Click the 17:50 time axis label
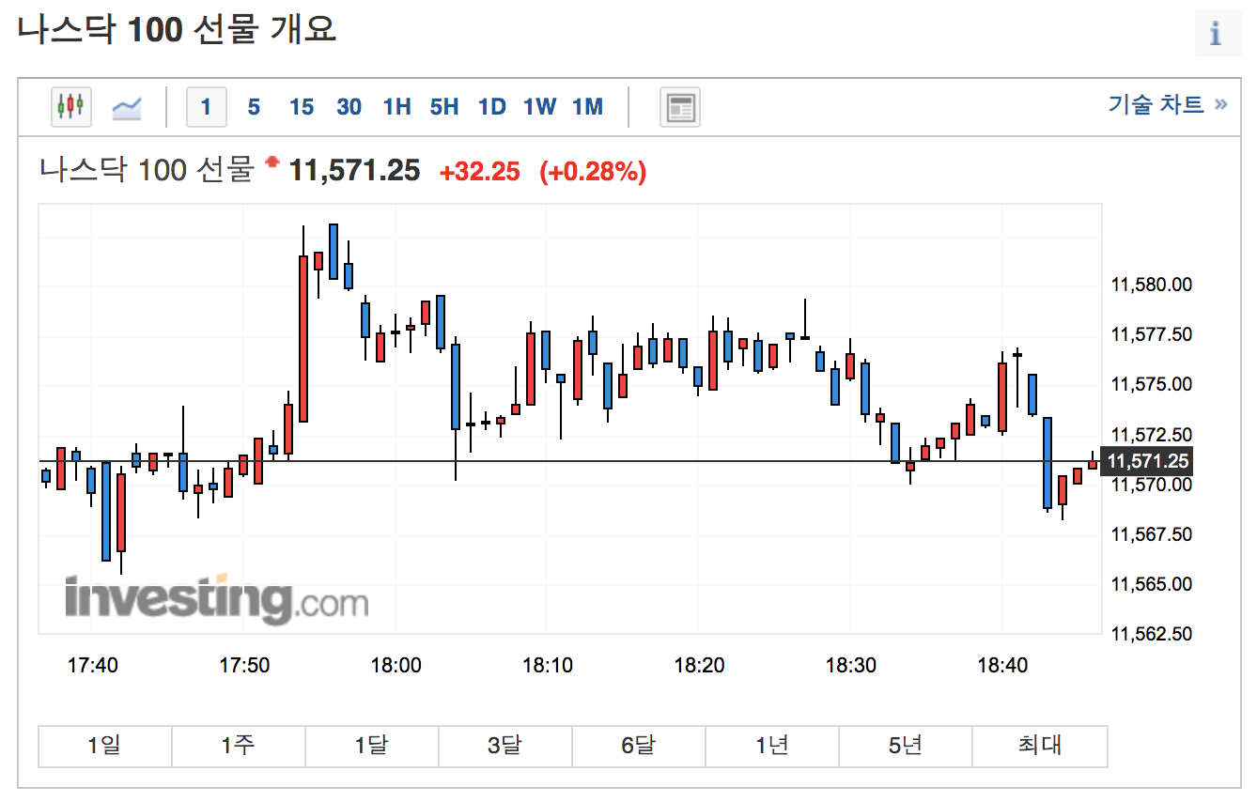Image resolution: width=1257 pixels, height=802 pixels. 244,666
